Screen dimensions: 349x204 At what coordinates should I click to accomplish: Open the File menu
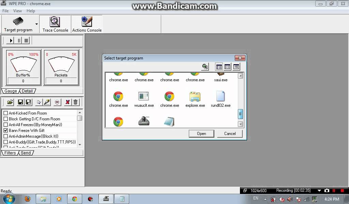tap(5, 11)
